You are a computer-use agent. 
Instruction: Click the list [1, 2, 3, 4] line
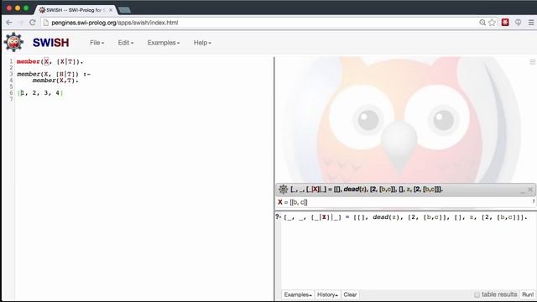pyautogui.click(x=40, y=93)
